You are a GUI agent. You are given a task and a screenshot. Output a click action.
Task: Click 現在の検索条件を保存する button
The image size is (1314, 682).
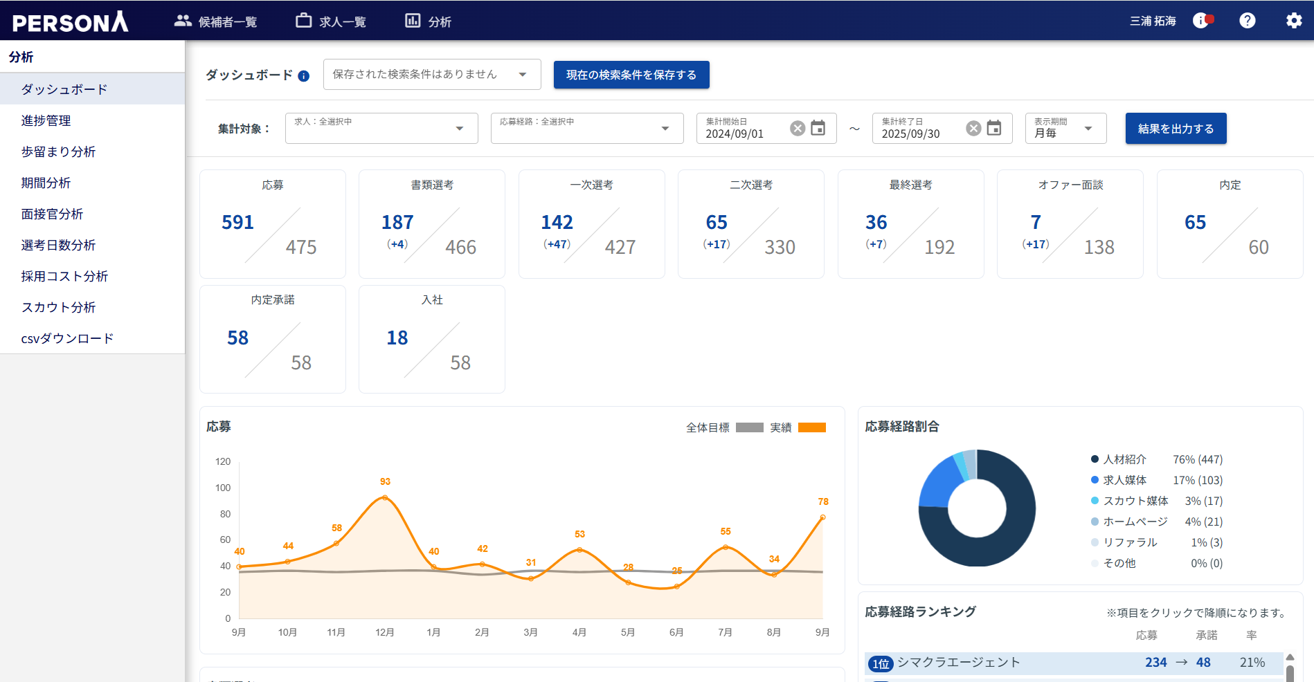click(x=631, y=75)
